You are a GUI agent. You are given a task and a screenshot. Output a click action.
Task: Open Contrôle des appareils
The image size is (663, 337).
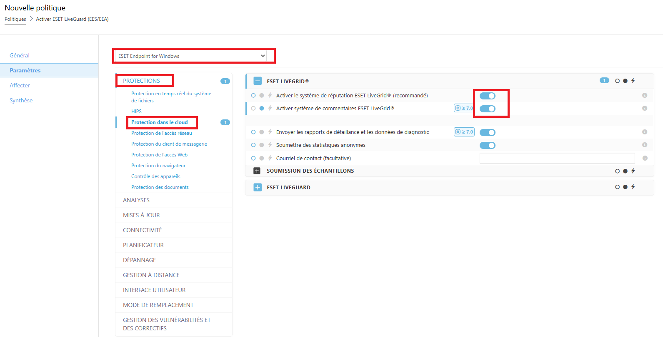click(x=156, y=176)
